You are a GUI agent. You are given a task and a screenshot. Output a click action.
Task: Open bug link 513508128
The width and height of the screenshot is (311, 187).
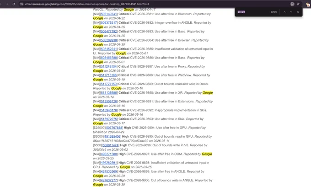(109, 102)
